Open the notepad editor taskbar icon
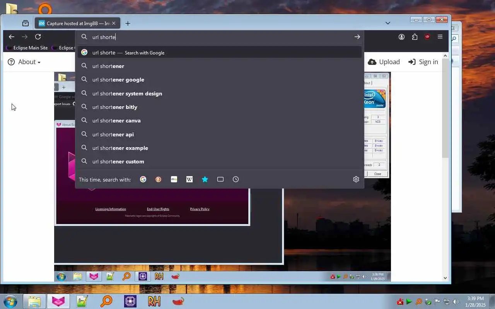This screenshot has height=309, width=495. pyautogui.click(x=82, y=301)
